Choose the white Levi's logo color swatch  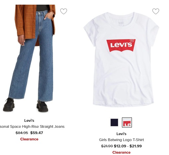(x=127, y=122)
